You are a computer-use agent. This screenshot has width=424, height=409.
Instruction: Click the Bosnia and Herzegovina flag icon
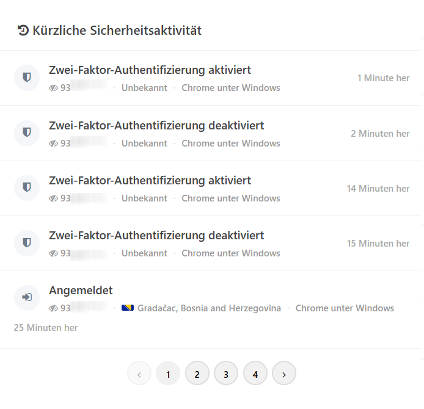128,308
